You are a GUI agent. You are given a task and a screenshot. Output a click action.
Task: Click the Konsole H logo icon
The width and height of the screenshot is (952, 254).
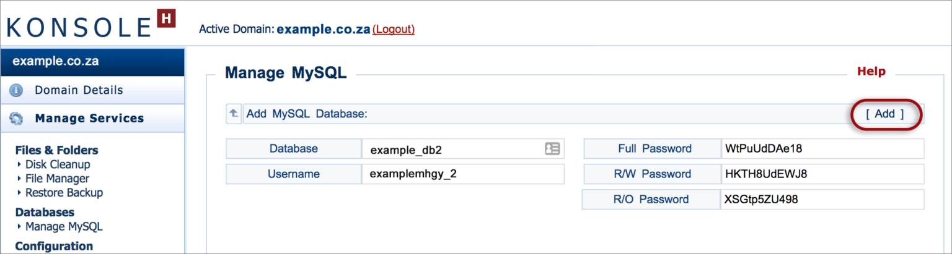pyautogui.click(x=167, y=18)
